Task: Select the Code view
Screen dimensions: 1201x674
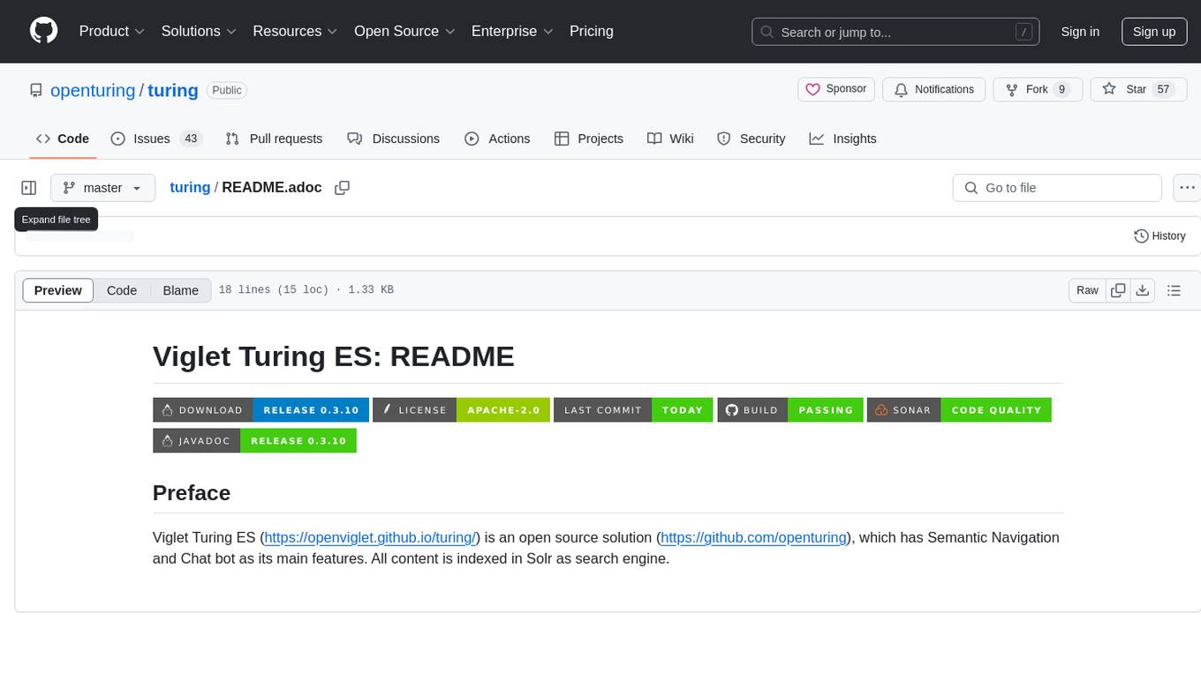Action: (122, 290)
